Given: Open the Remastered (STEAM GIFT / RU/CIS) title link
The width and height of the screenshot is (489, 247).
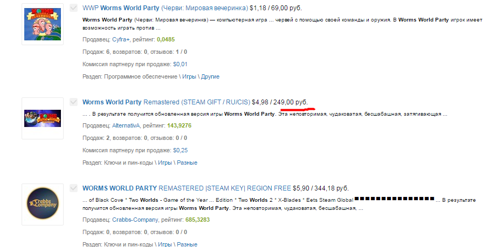Looking at the screenshot, I should click(x=166, y=102).
